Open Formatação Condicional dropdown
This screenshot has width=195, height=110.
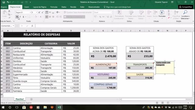(x=119, y=15)
